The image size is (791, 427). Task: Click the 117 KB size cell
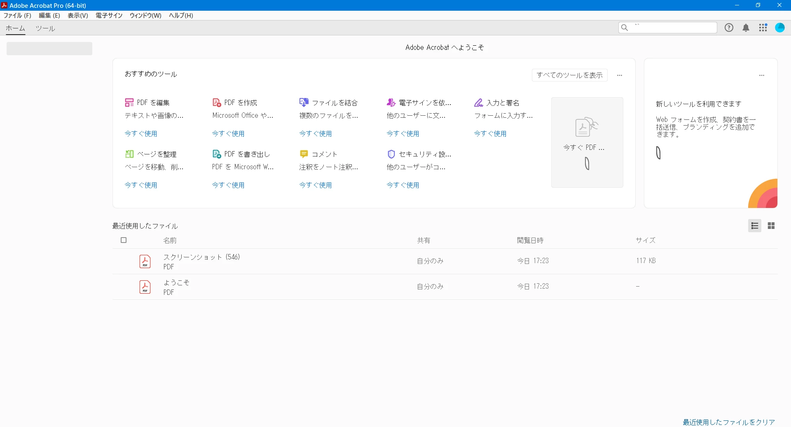646,261
